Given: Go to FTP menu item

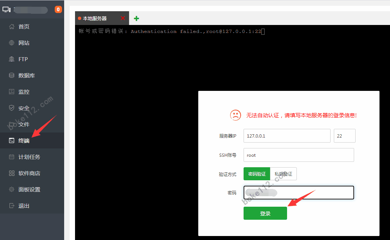Looking at the screenshot, I should click(32, 59).
